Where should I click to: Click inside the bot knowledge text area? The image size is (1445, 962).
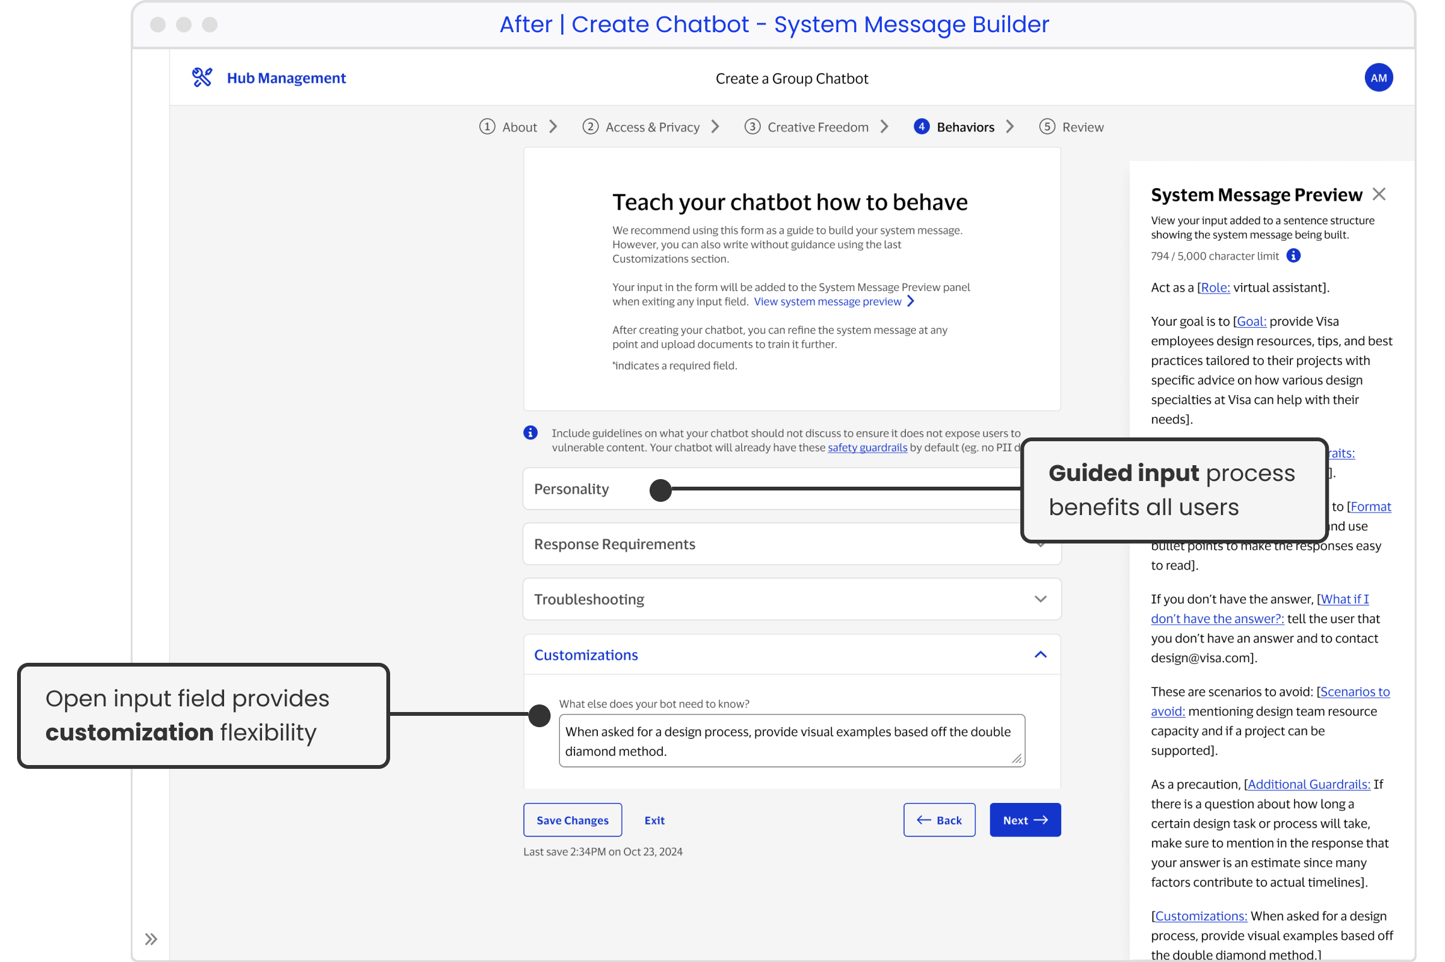coord(791,740)
